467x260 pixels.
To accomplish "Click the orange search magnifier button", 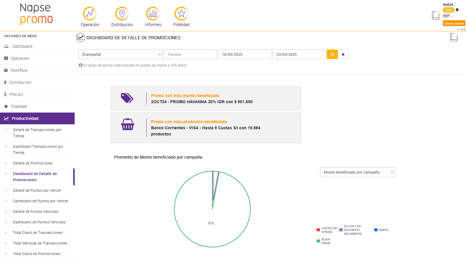I will [332, 54].
